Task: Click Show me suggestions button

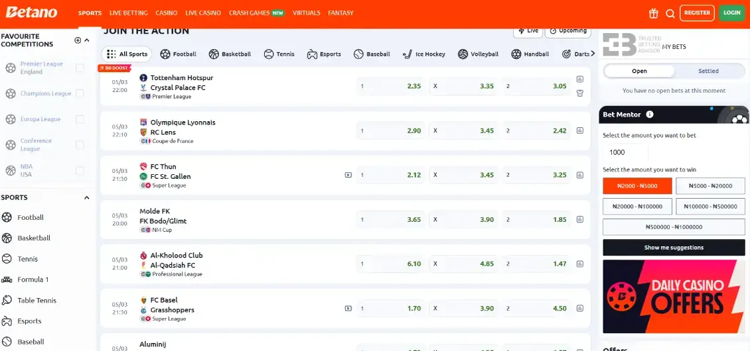Action: click(674, 248)
